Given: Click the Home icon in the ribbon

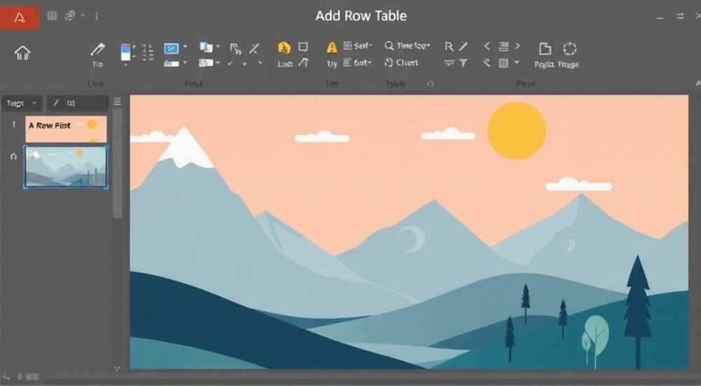Looking at the screenshot, I should 22,53.
